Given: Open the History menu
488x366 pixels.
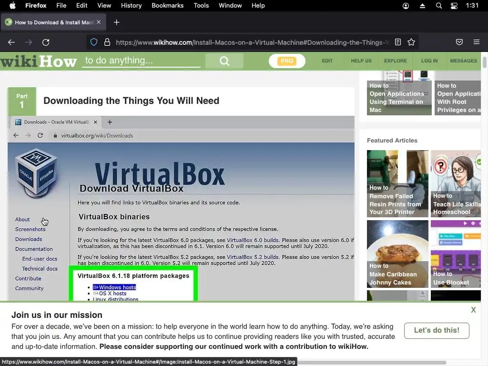Looking at the screenshot, I should click(131, 6).
